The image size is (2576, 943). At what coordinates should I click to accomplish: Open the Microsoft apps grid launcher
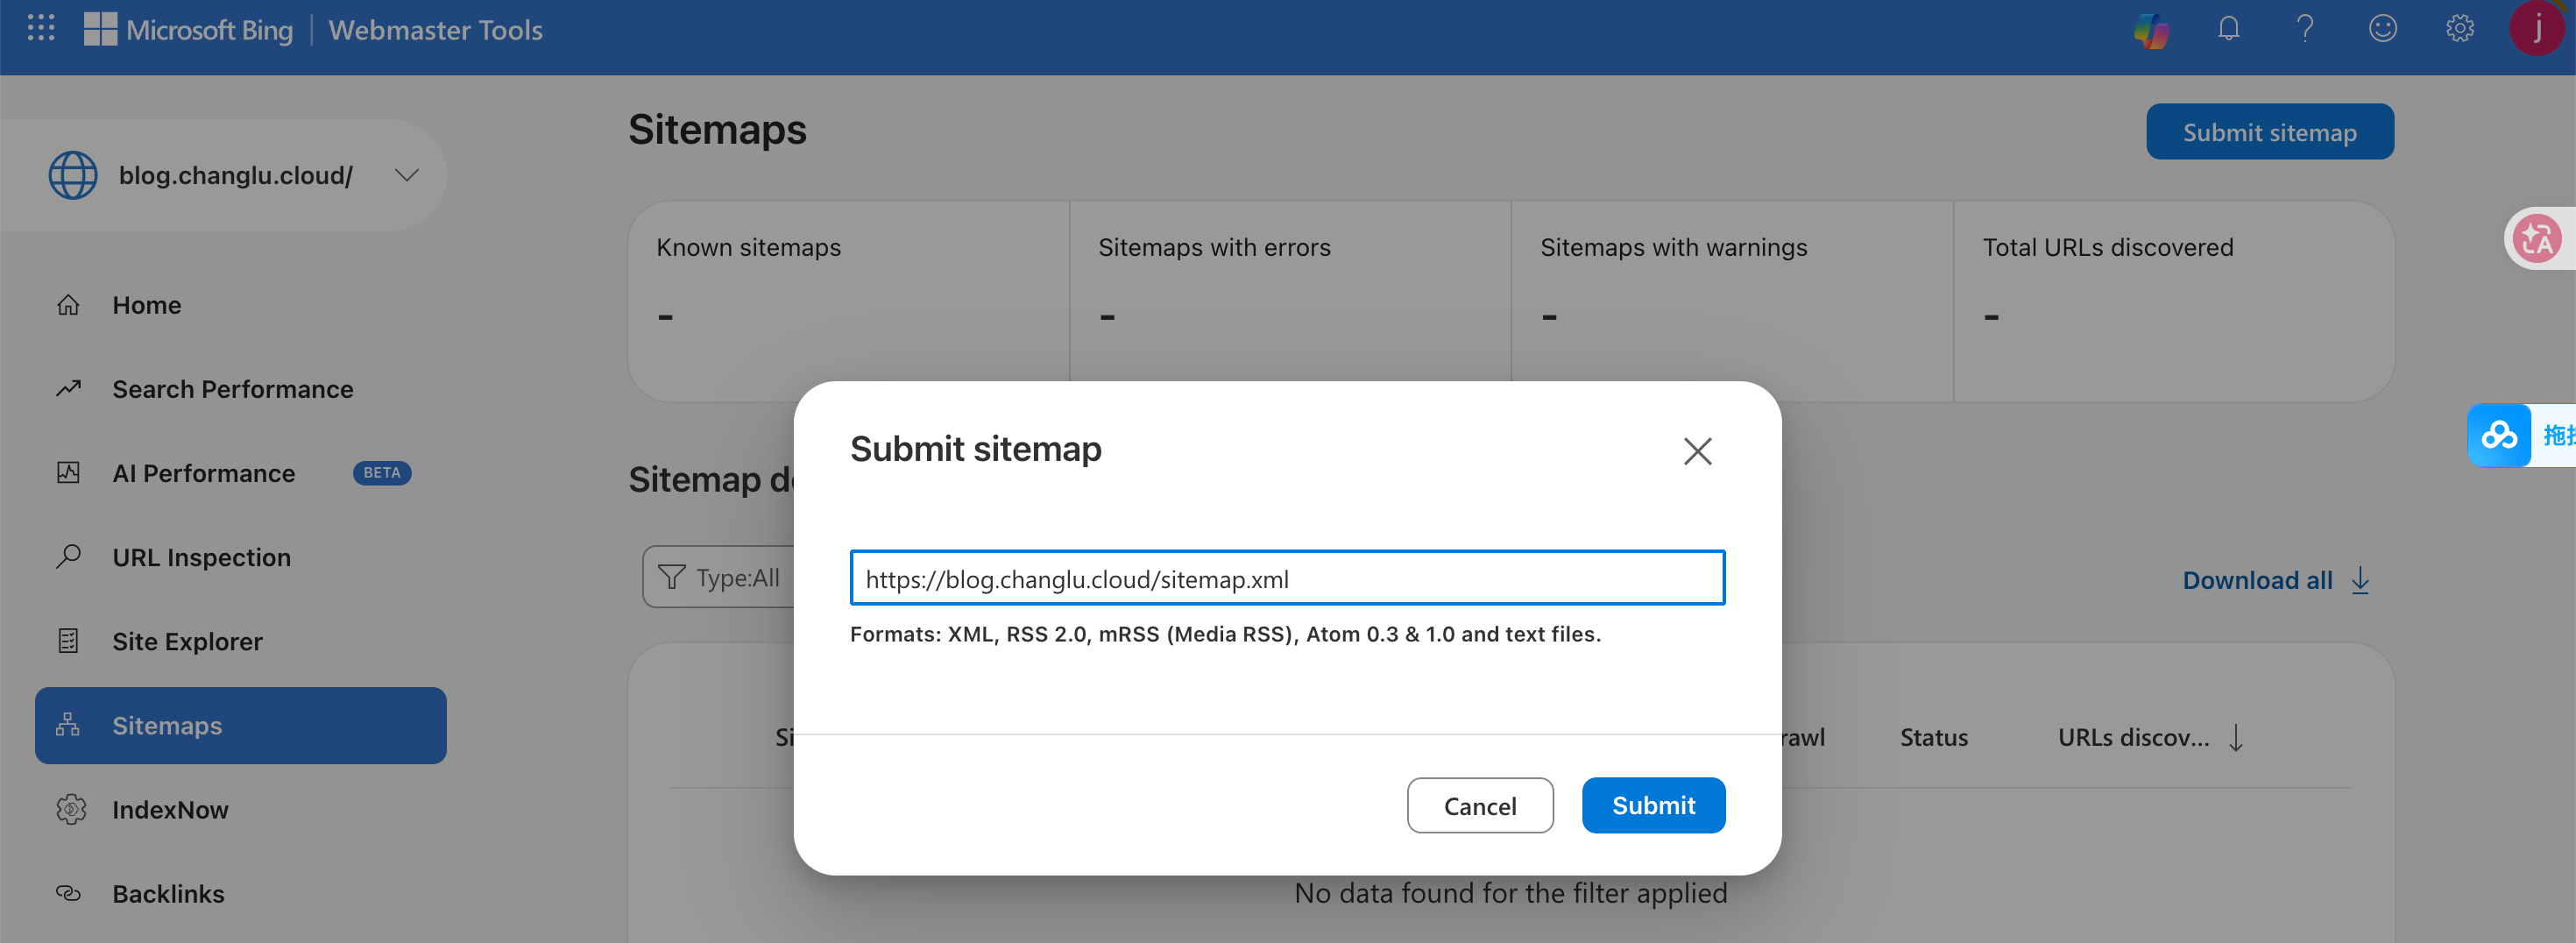click(x=41, y=28)
